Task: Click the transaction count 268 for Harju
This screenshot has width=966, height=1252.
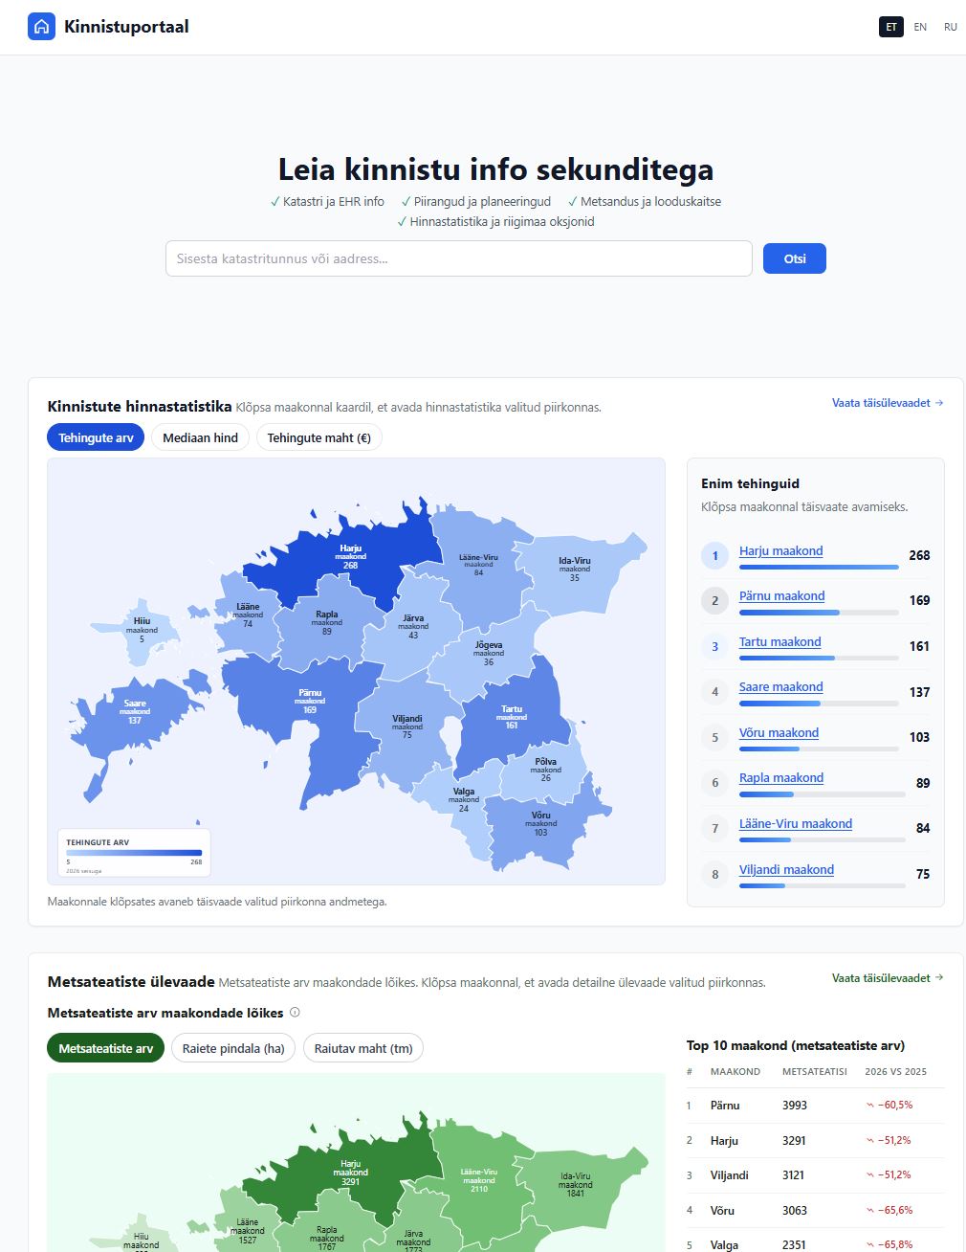Action: tap(919, 555)
